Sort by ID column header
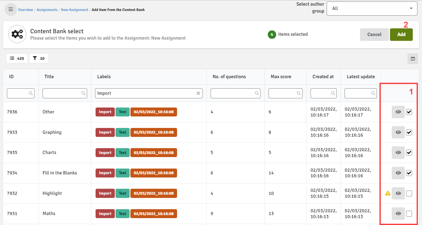The image size is (422, 225). [11, 77]
